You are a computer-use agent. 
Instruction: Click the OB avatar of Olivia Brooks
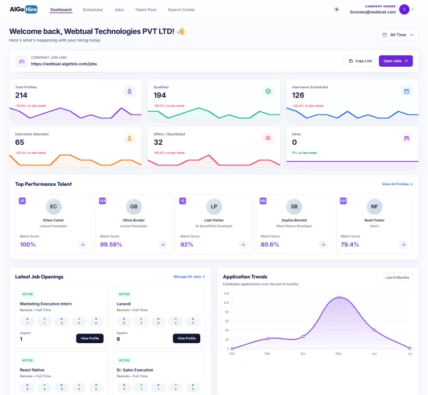pos(134,207)
